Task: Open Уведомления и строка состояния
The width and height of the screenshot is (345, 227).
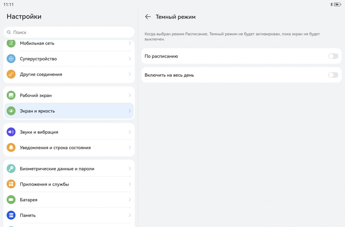Action: (x=55, y=148)
